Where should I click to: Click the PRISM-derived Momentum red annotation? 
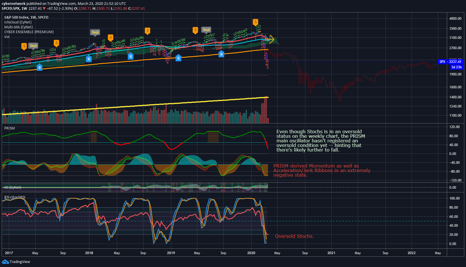point(322,170)
